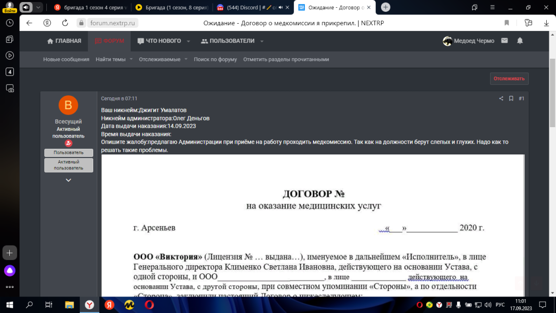Viewport: 556px width, 313px height.
Task: Expand user details chevron under Активный пользователь
Action: tap(68, 179)
